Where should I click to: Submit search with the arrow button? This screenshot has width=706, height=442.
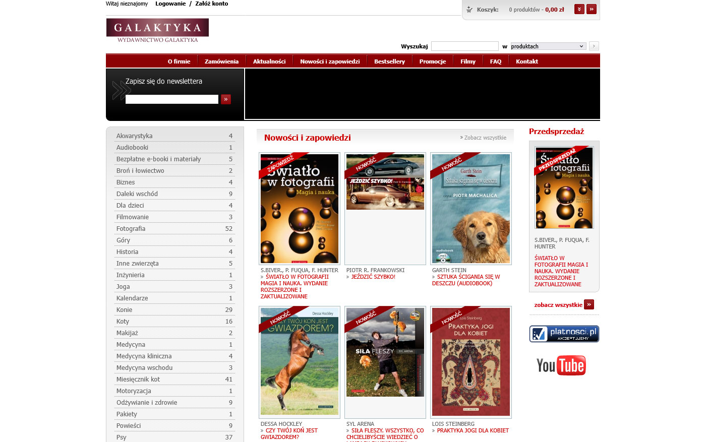pos(594,46)
